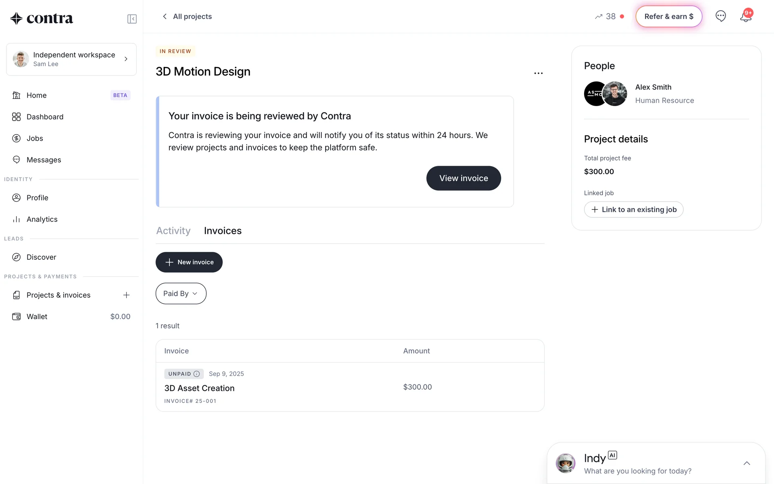
Task: Click the View invoice button
Action: tap(464, 178)
